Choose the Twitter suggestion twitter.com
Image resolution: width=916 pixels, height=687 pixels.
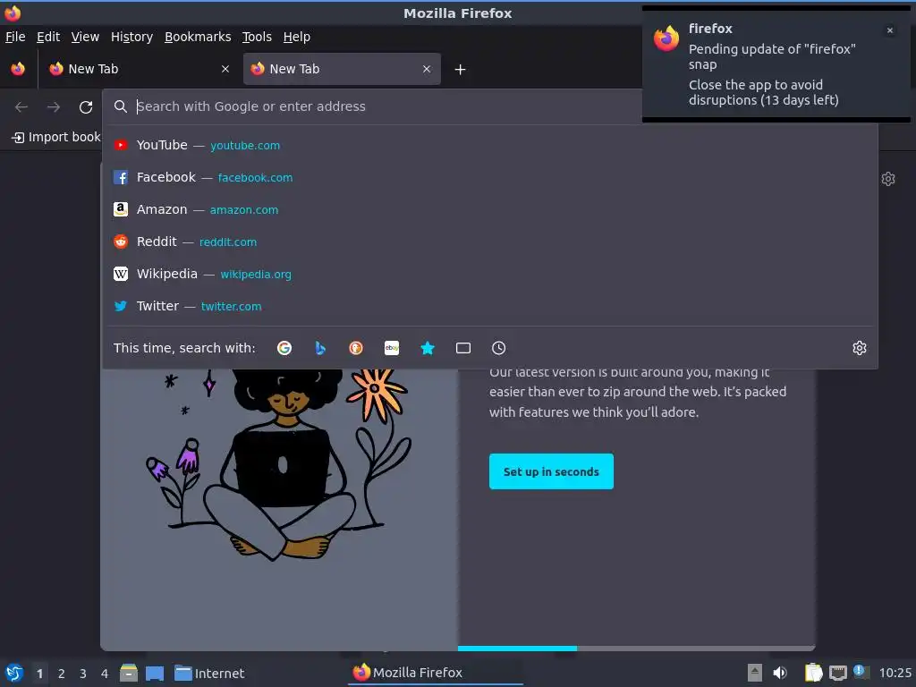click(489, 306)
